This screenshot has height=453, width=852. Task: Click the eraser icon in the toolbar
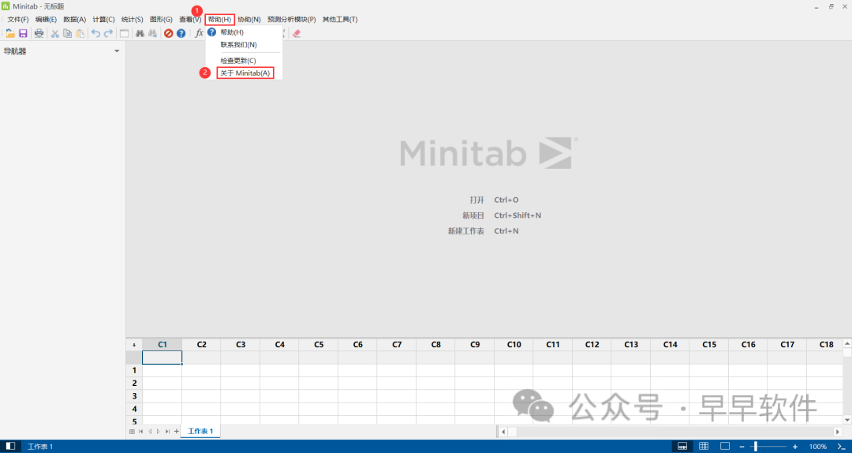click(x=297, y=33)
